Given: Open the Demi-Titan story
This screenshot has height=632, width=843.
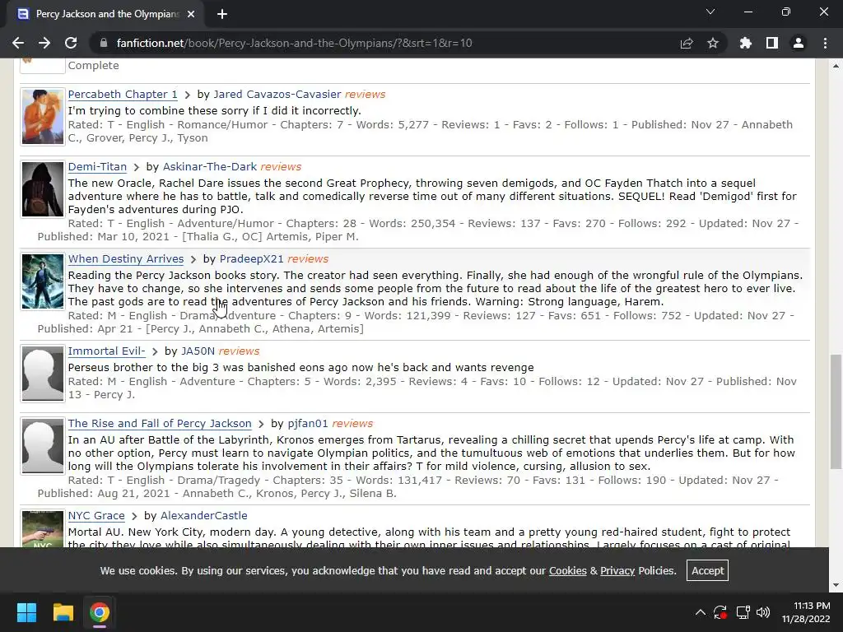Looking at the screenshot, I should pos(97,166).
